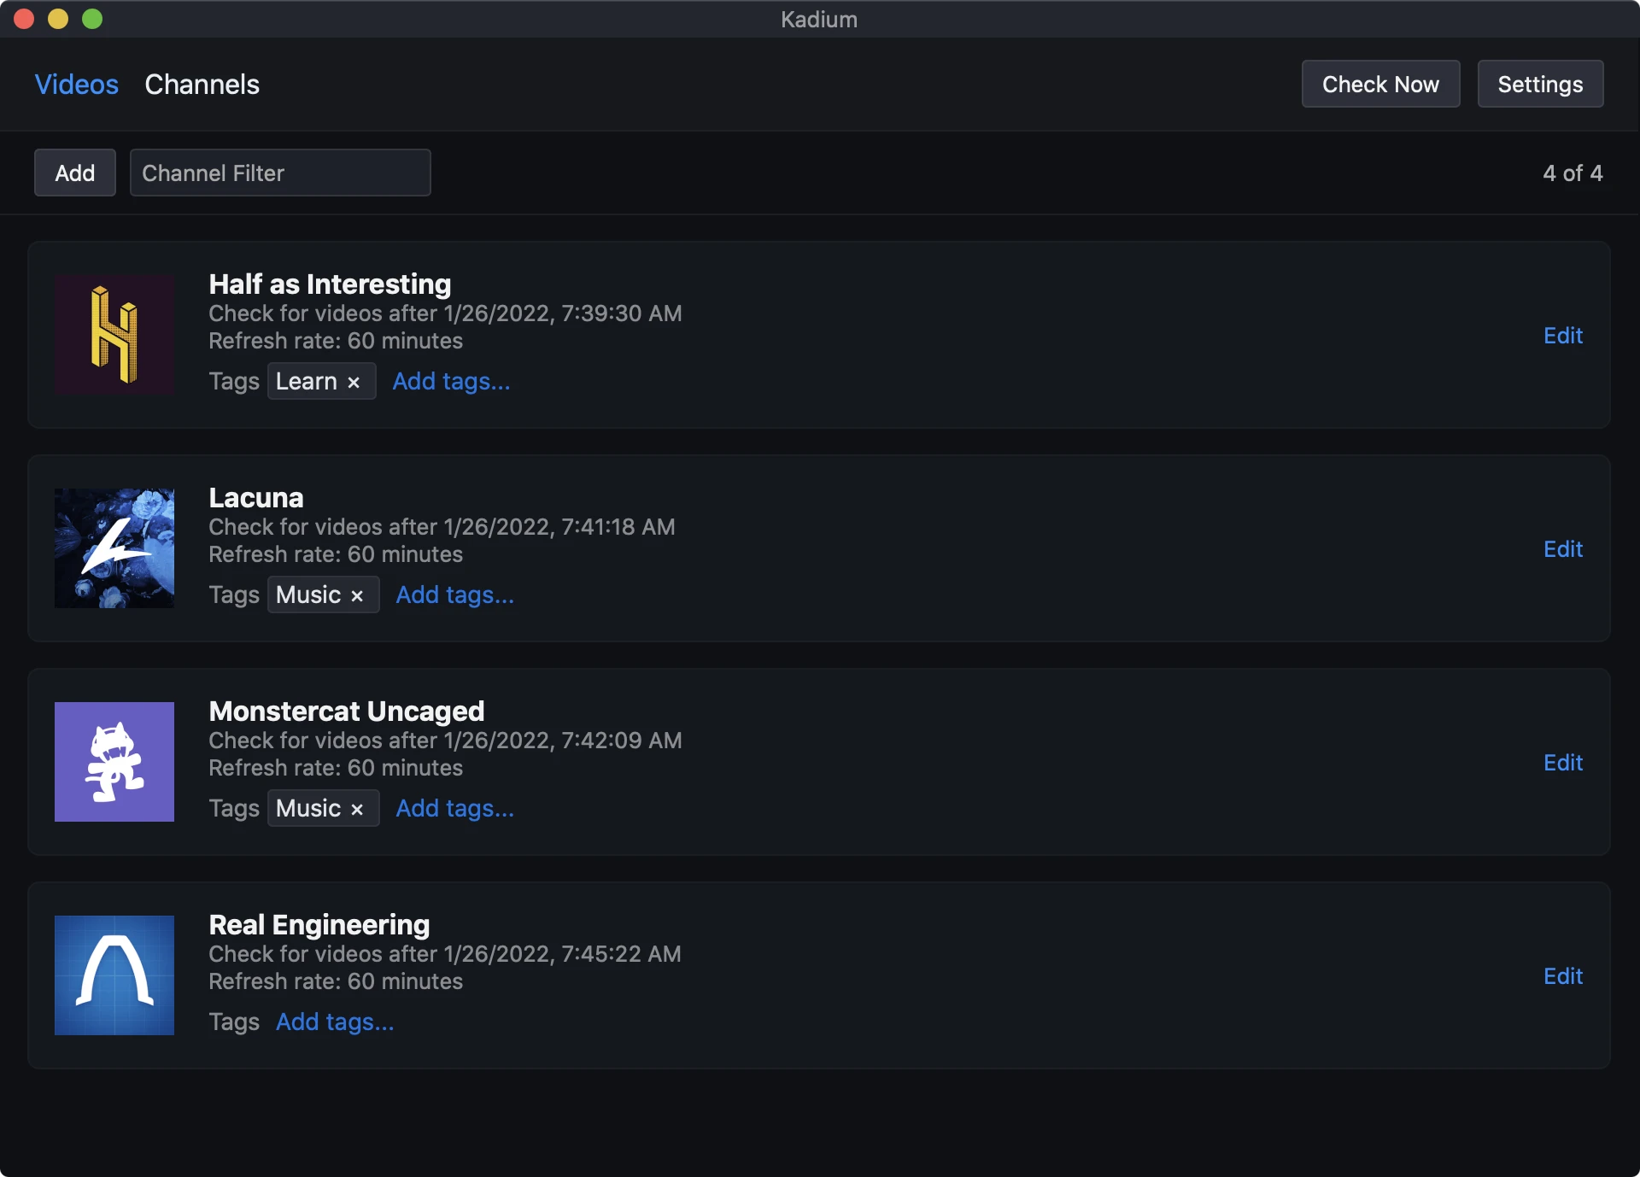Click the Half as Interesting channel avatar

(114, 335)
